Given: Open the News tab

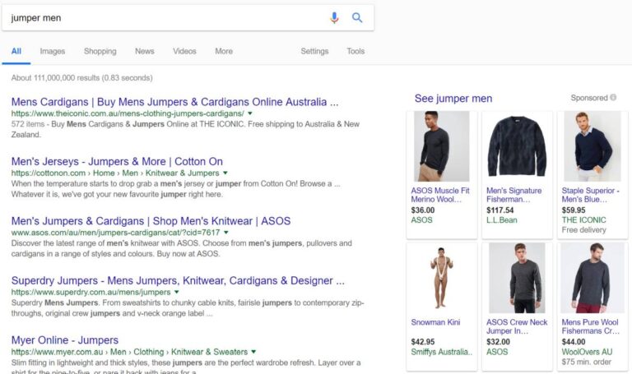Looking at the screenshot, I should 145,51.
